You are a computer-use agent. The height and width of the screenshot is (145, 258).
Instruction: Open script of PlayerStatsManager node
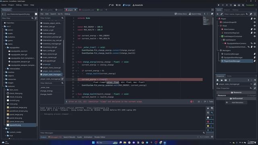pos(254,61)
